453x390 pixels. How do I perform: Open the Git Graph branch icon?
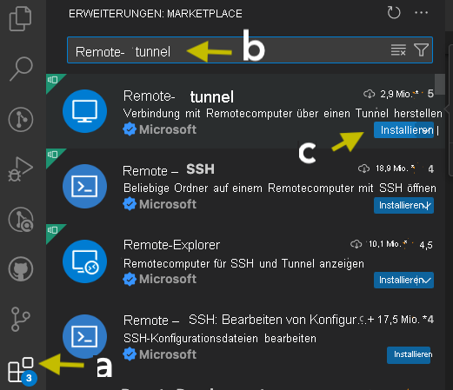[20, 319]
